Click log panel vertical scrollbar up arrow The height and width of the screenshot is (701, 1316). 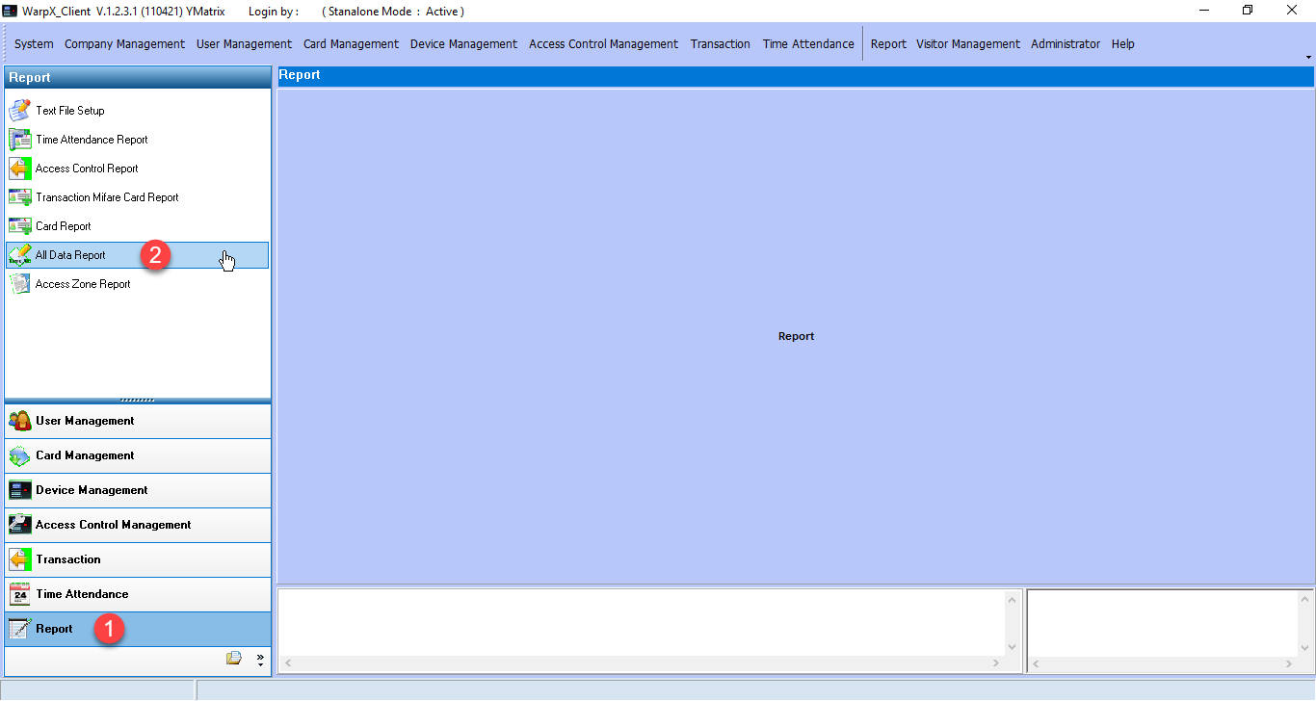coord(1012,600)
